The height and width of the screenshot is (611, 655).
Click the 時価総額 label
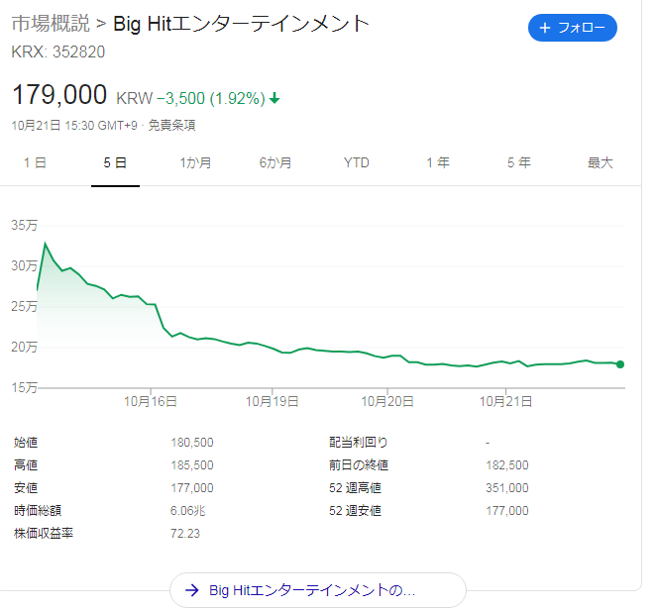pyautogui.click(x=38, y=510)
